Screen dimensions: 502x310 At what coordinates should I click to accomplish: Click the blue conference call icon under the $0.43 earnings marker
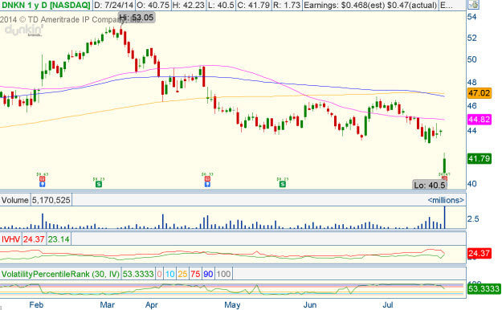[x=43, y=184]
